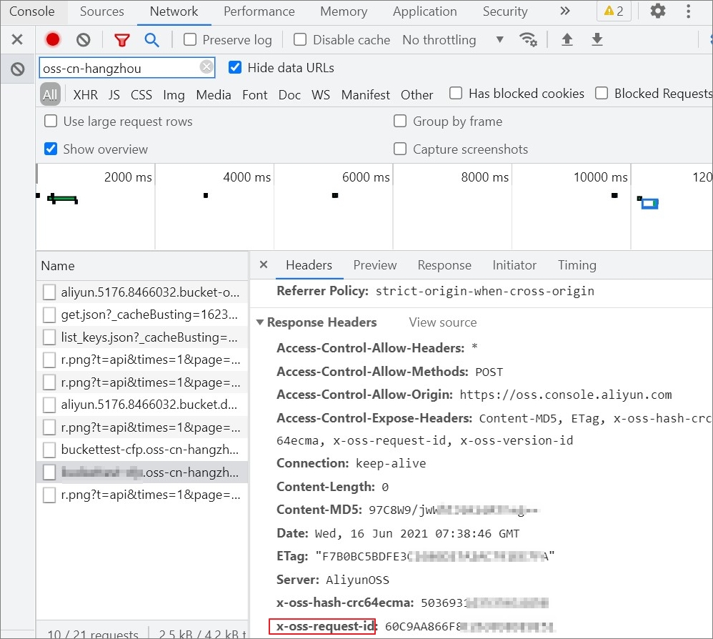Clear filter text with X in field
The width and height of the screenshot is (713, 639).
pos(206,67)
